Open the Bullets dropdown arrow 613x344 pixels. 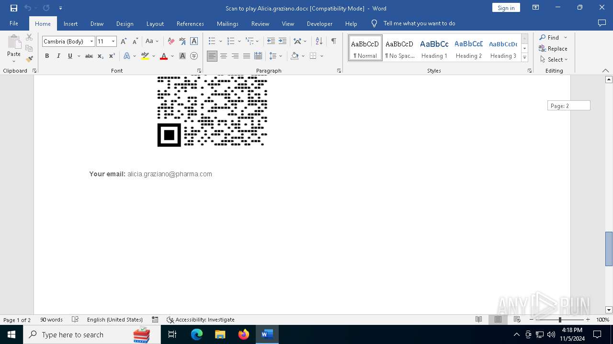220,41
